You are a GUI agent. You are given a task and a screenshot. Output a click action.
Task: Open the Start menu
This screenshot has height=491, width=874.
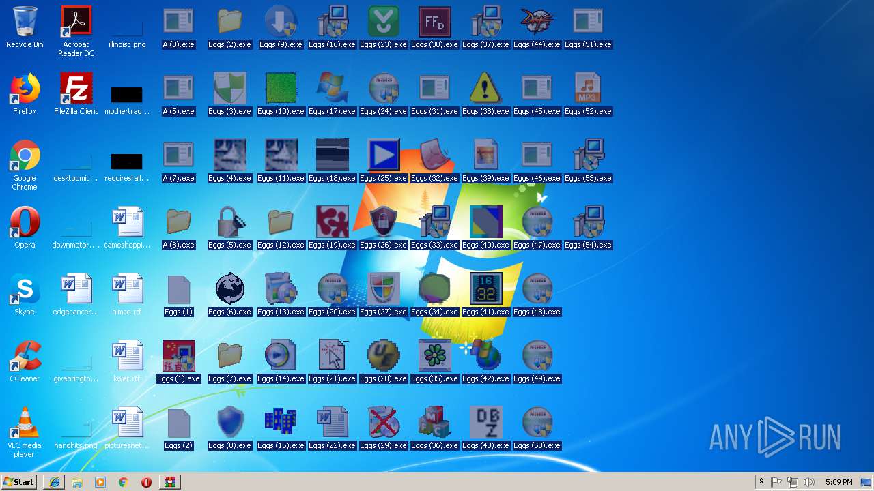tap(19, 481)
